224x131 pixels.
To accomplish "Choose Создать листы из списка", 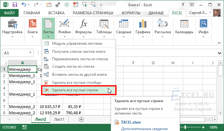I will (79, 66).
